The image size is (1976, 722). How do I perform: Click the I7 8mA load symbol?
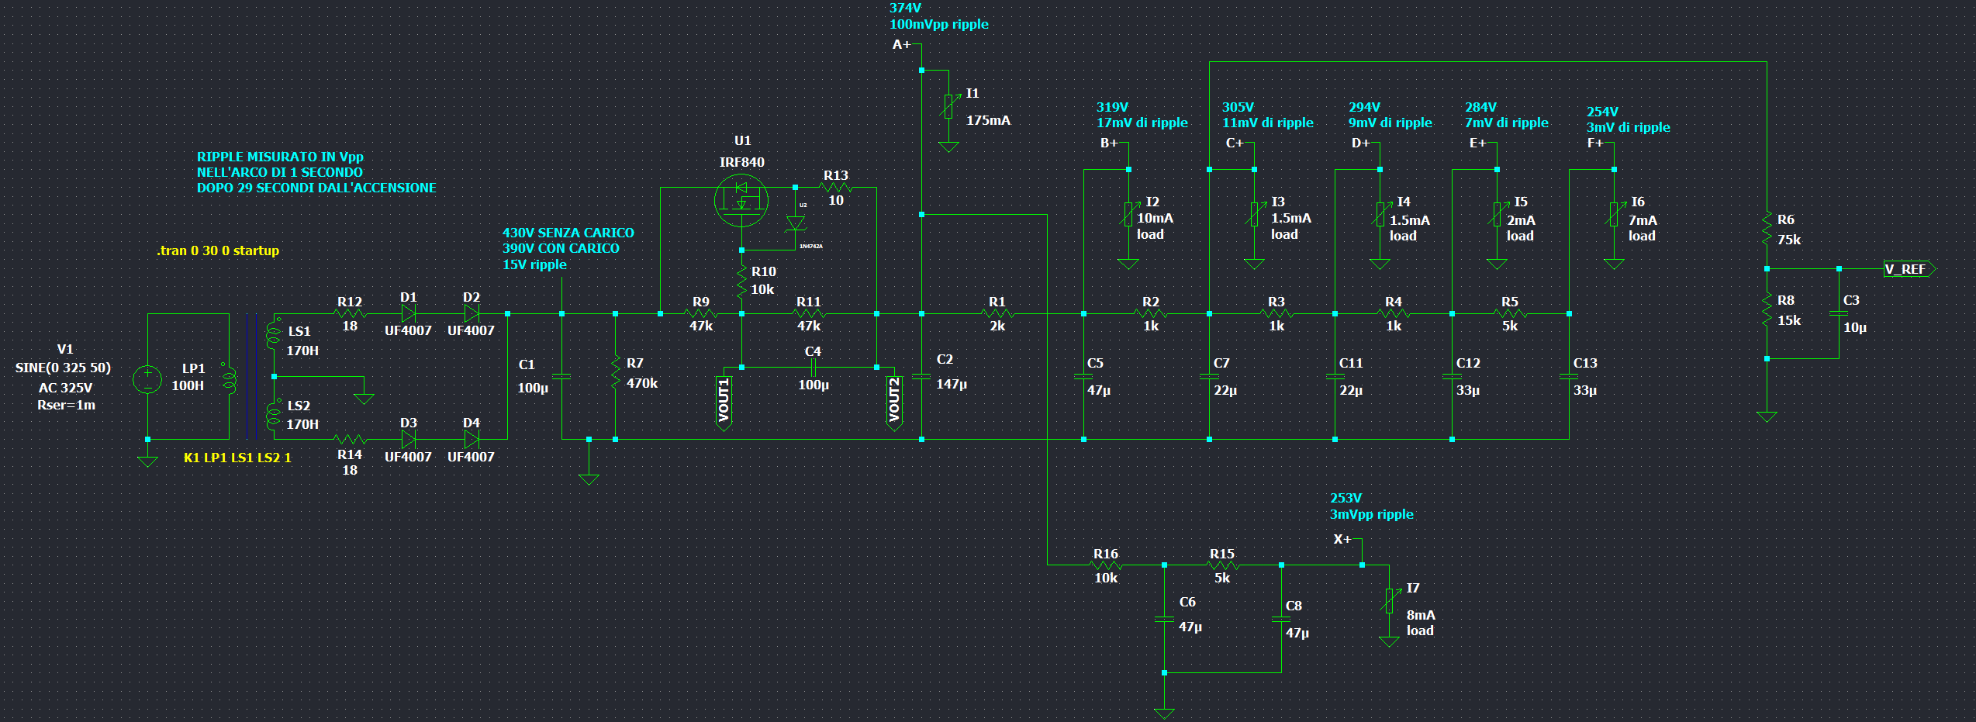(1389, 601)
